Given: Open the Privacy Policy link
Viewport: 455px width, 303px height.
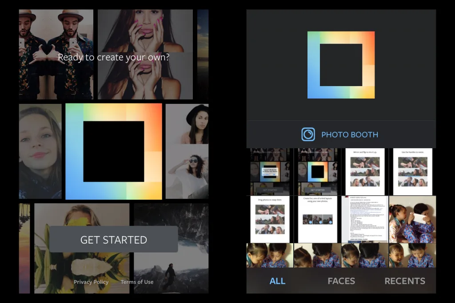Looking at the screenshot, I should coord(91,282).
